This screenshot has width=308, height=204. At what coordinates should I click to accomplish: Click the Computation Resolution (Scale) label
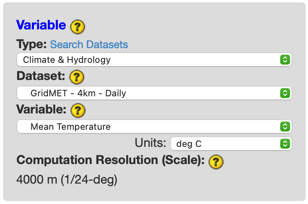[110, 160]
